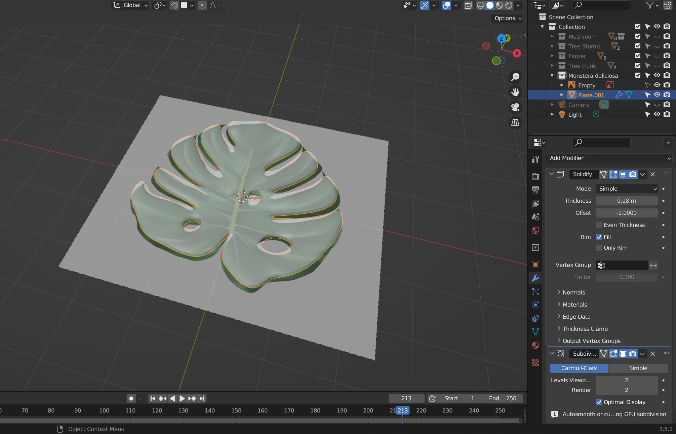
Task: Expand the Mushroom collection
Action: [552, 36]
